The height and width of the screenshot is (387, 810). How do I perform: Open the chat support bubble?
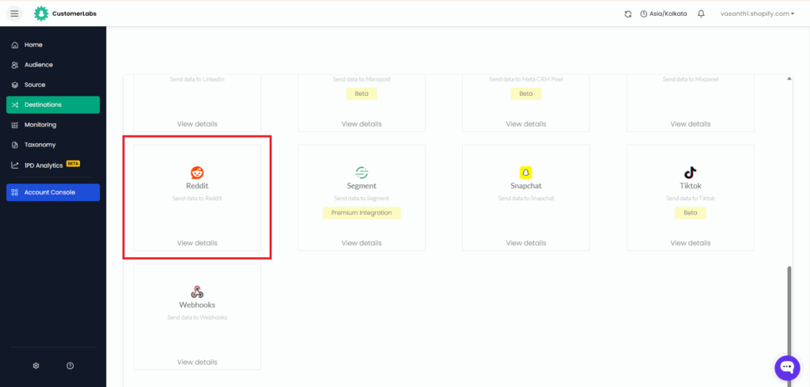click(787, 367)
